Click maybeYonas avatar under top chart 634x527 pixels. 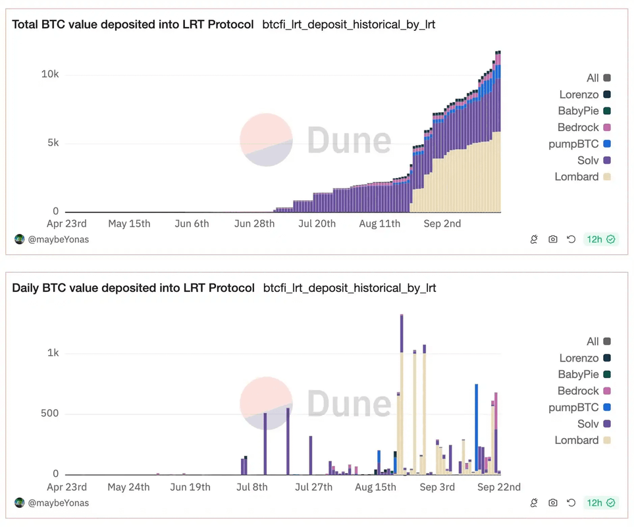pos(20,239)
